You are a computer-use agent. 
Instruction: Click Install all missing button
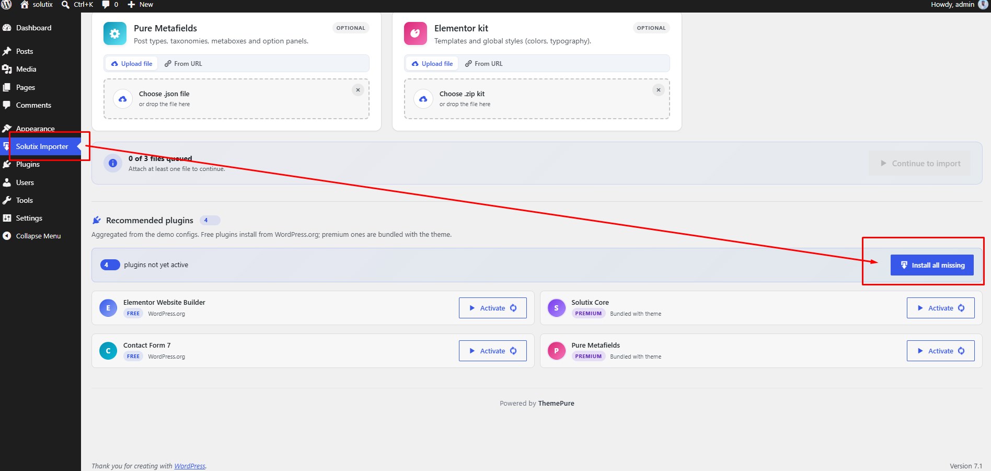tap(932, 265)
